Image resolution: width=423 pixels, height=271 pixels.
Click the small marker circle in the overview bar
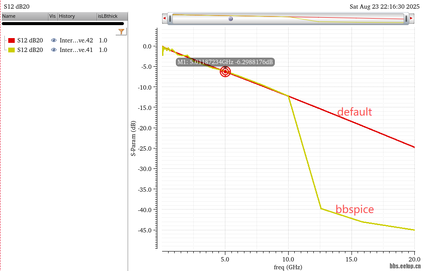point(231,19)
